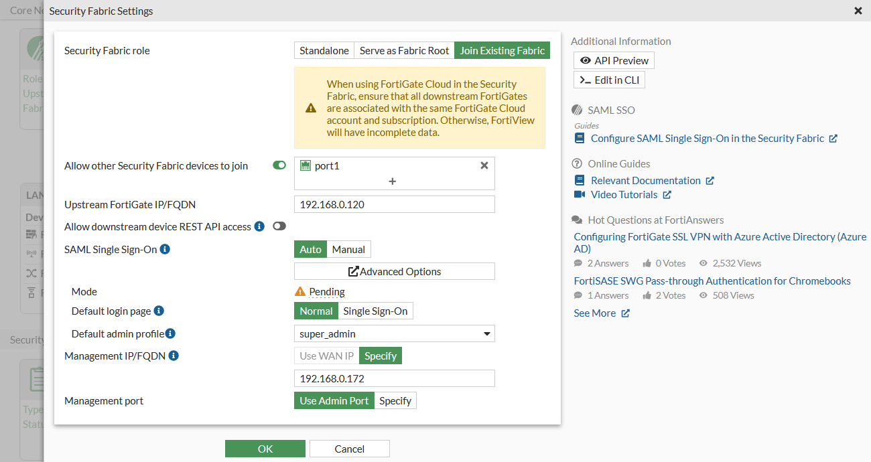
Task: Click info icon next to SAML Single Sign-On
Action: [165, 250]
